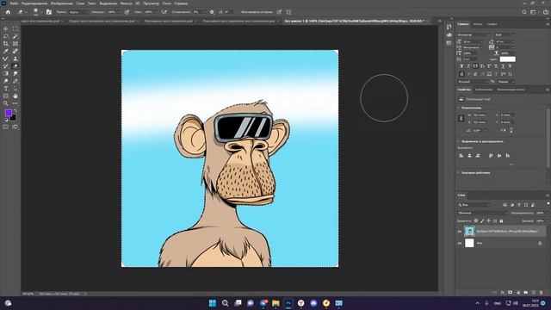Select the Horizontal Type tool
Viewport: 551px width, 310px height.
click(x=6, y=89)
